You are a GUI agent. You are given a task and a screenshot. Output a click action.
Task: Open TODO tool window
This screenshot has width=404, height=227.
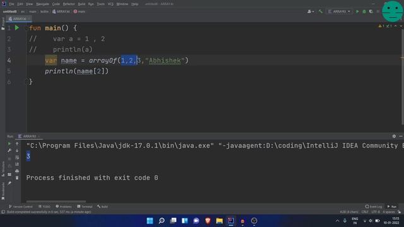(44, 206)
